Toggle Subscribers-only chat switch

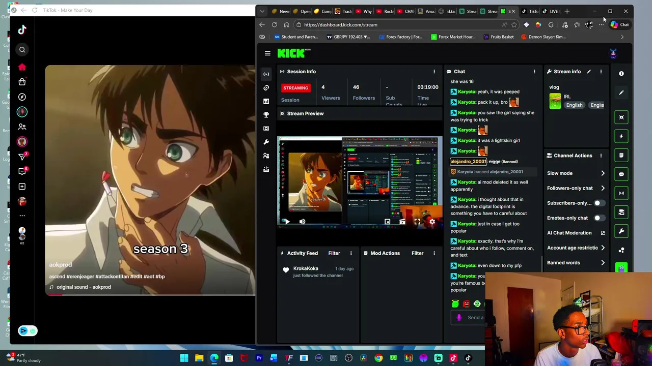(599, 203)
